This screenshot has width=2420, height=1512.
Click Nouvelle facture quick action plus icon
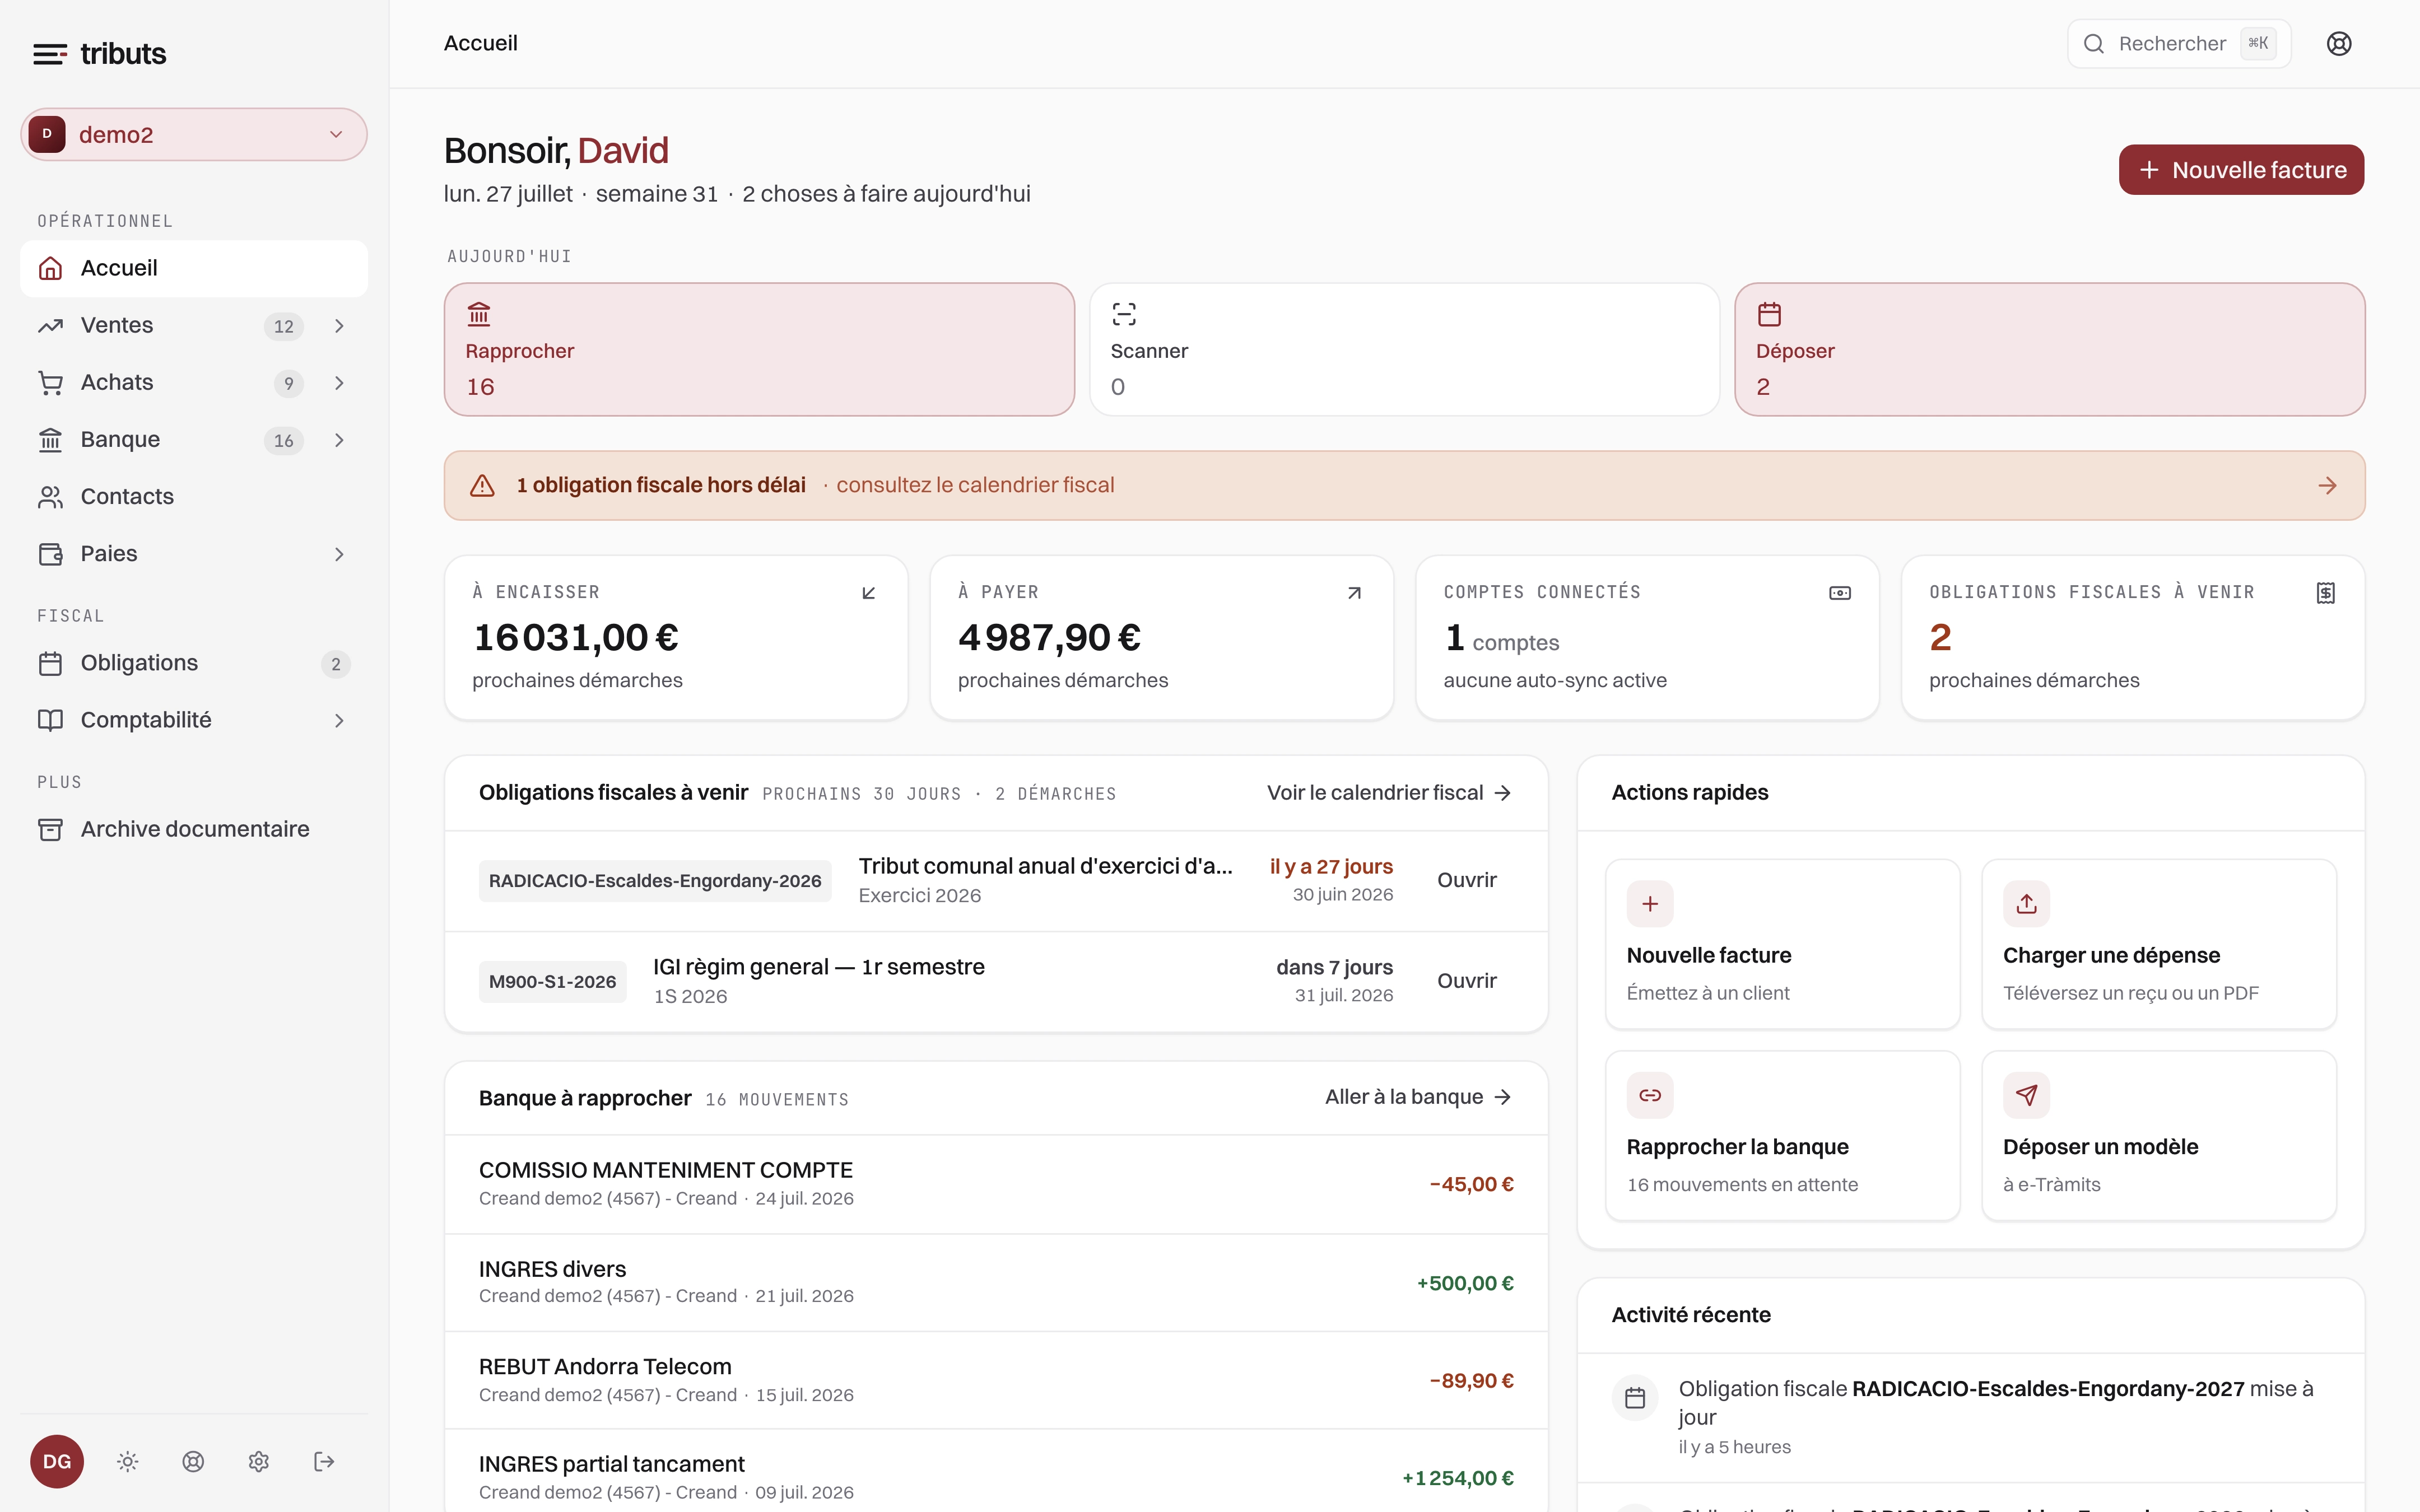coord(1650,904)
